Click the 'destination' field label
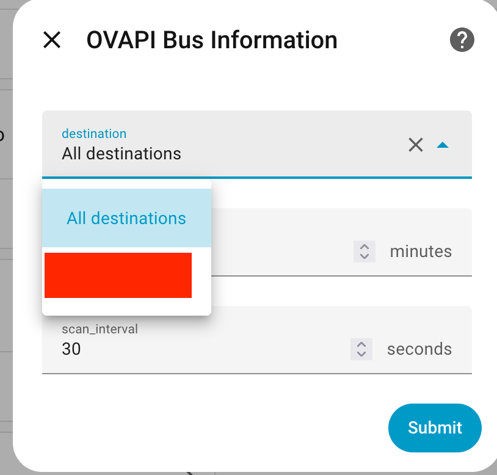The height and width of the screenshot is (475, 497). (94, 134)
